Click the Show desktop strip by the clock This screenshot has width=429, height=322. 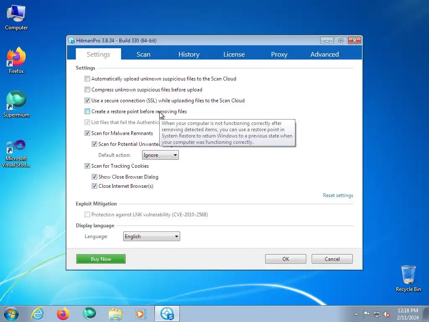pos(426,314)
